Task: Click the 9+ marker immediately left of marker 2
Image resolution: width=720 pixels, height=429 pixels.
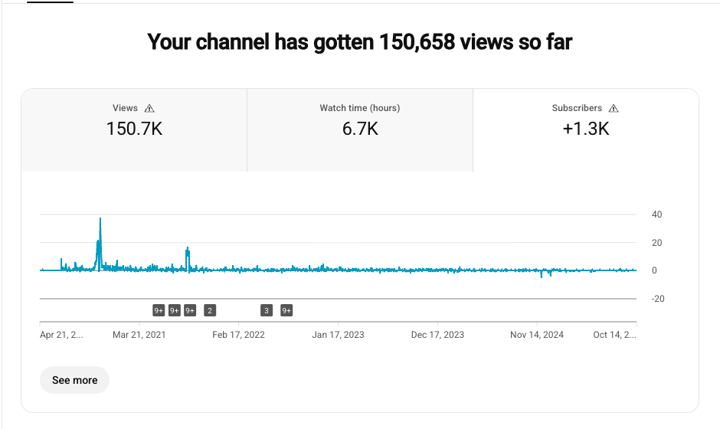Action: (x=190, y=310)
